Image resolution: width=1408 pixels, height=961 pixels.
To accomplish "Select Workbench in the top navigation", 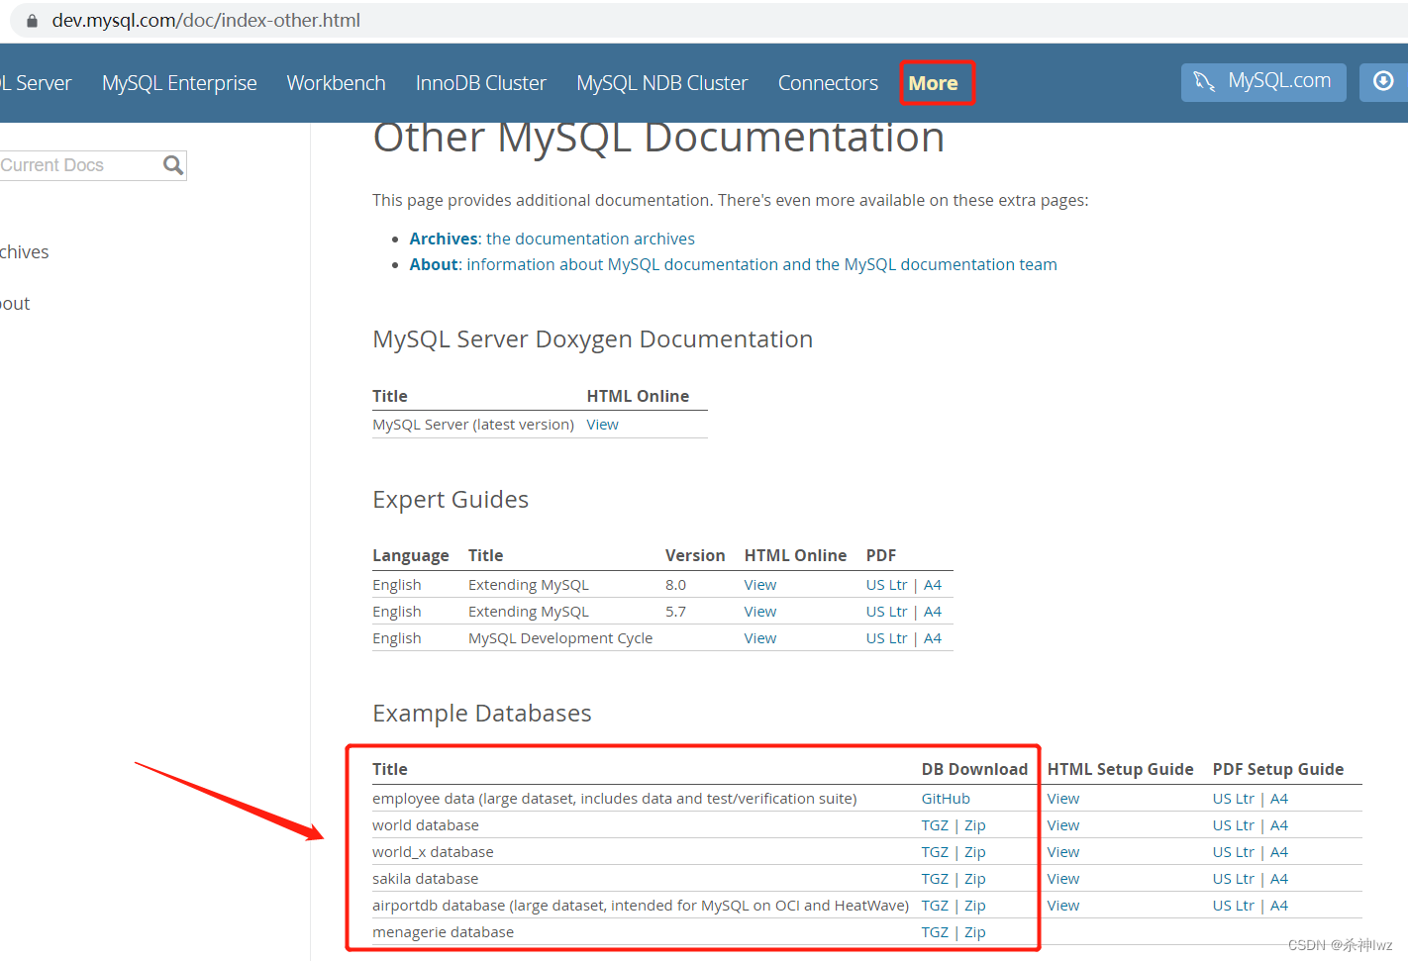I will [x=336, y=83].
